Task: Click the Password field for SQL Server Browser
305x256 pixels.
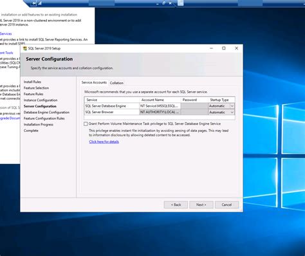Action: (x=194, y=112)
